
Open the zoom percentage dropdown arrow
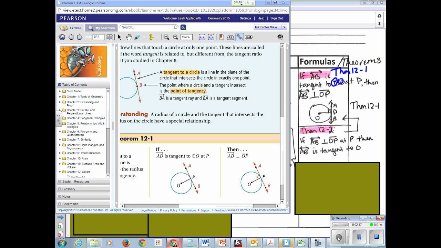tap(195, 37)
